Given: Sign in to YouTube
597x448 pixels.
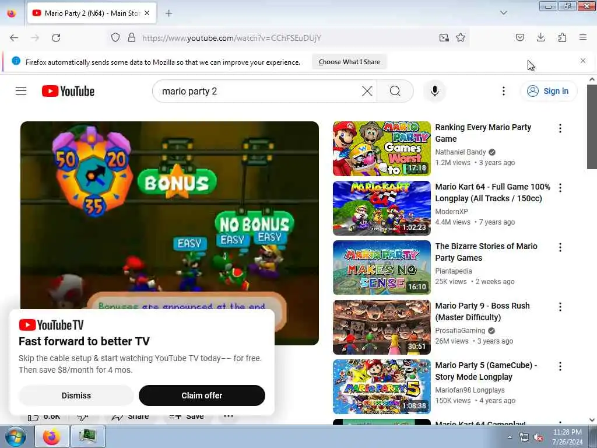Looking at the screenshot, I should (549, 91).
